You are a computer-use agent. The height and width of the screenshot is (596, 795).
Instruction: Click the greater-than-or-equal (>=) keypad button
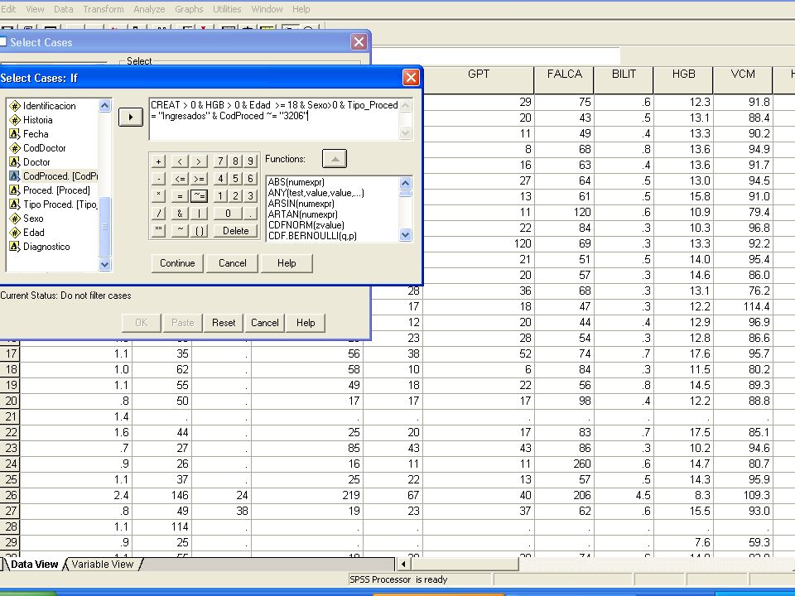[199, 179]
